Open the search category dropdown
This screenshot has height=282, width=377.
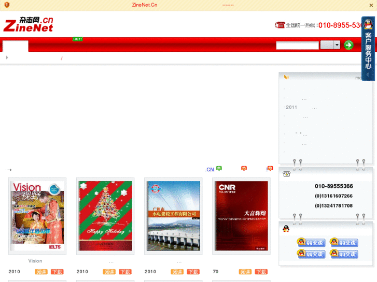click(330, 45)
